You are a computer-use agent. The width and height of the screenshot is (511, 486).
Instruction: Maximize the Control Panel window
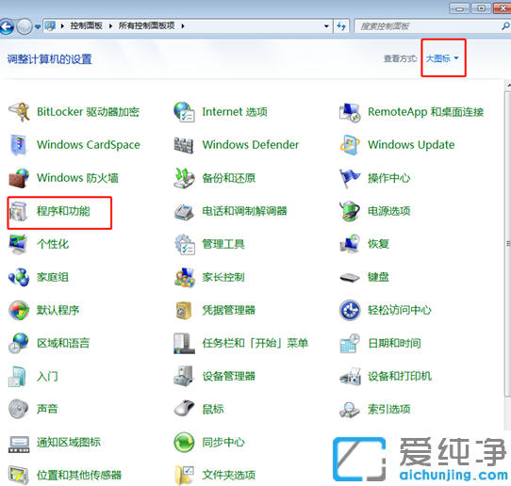click(481, 8)
